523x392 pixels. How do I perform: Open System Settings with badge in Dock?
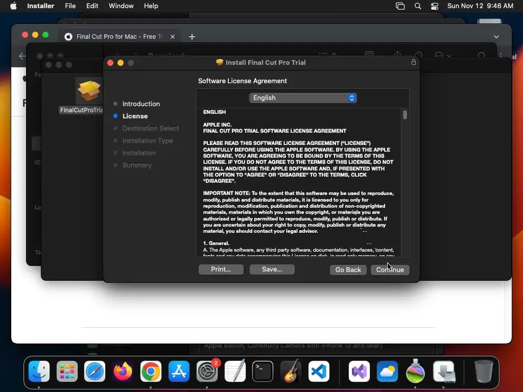[x=207, y=371]
